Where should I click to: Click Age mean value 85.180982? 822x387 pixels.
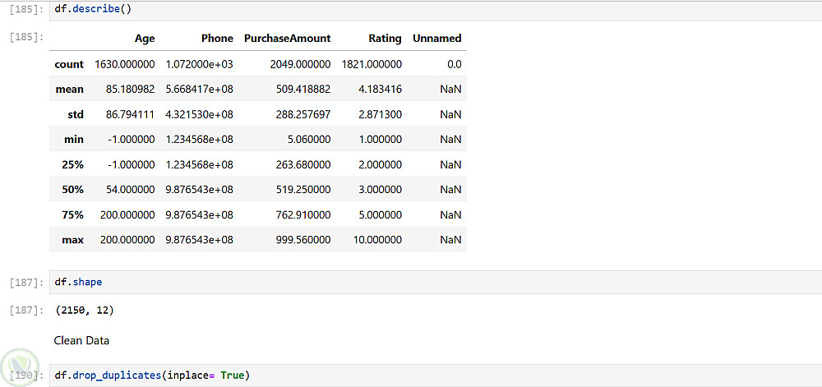pyautogui.click(x=130, y=90)
